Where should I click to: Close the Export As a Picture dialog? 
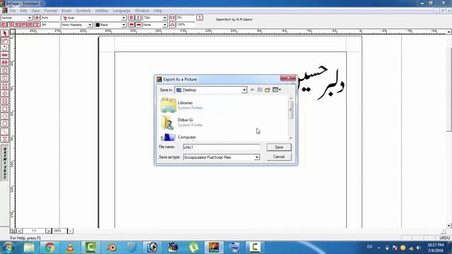(x=287, y=78)
